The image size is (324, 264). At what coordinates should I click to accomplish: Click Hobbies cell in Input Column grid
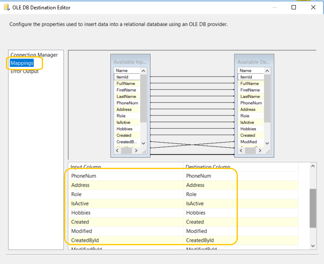126,213
